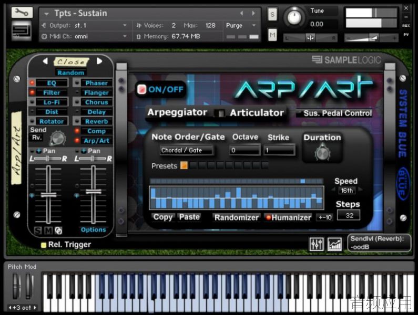
Task: Click the Random effects button
Action: tap(70, 72)
